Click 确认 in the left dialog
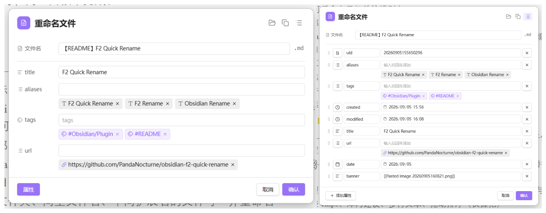 pyautogui.click(x=294, y=189)
